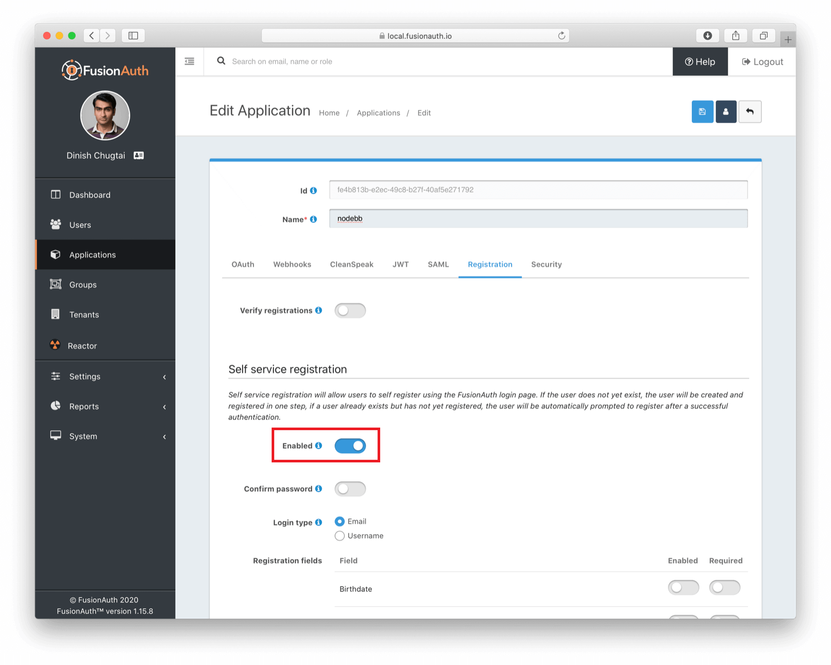Open the profile card icon beside Dinish Chugtai

pyautogui.click(x=139, y=155)
